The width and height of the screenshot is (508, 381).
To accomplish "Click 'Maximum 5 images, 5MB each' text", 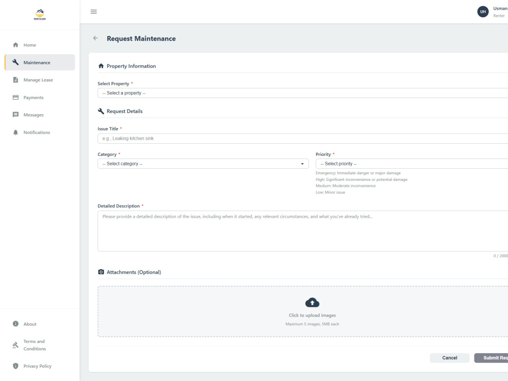I will [312, 324].
